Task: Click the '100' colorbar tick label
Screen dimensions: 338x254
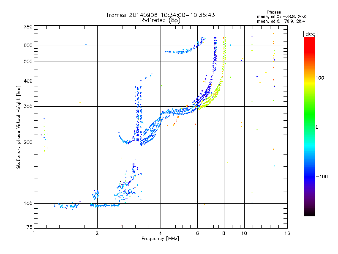Action: (x=320, y=78)
